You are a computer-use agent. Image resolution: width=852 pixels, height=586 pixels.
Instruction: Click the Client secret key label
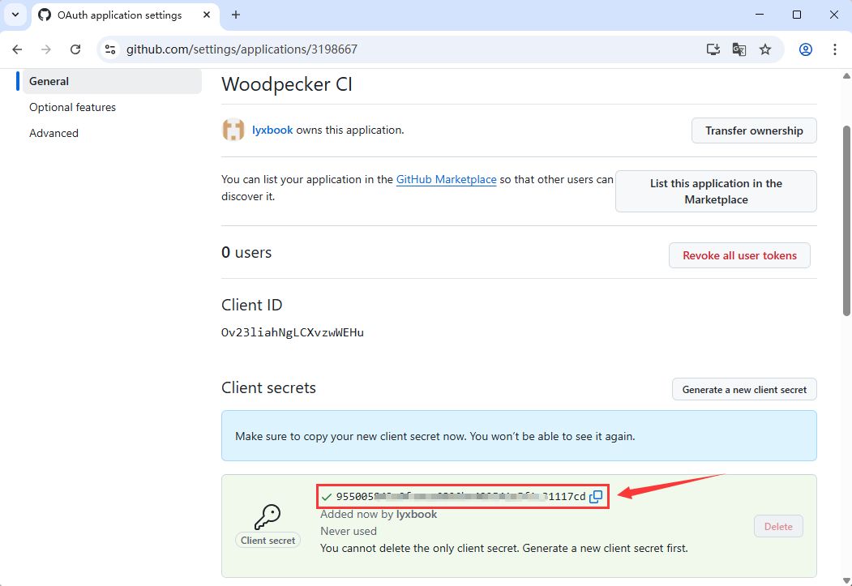pyautogui.click(x=268, y=541)
